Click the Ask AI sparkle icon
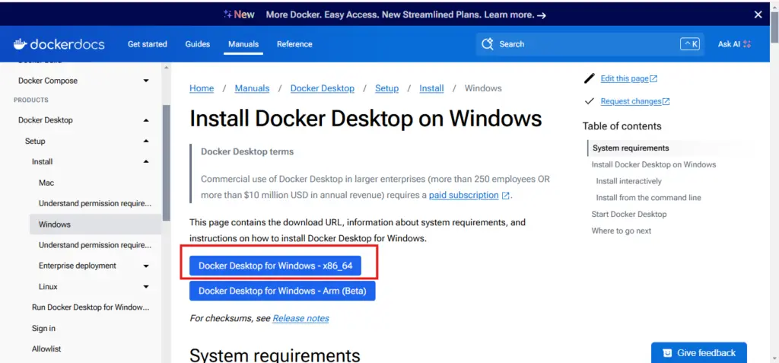Screen dimensions: 779x363 click(x=747, y=44)
